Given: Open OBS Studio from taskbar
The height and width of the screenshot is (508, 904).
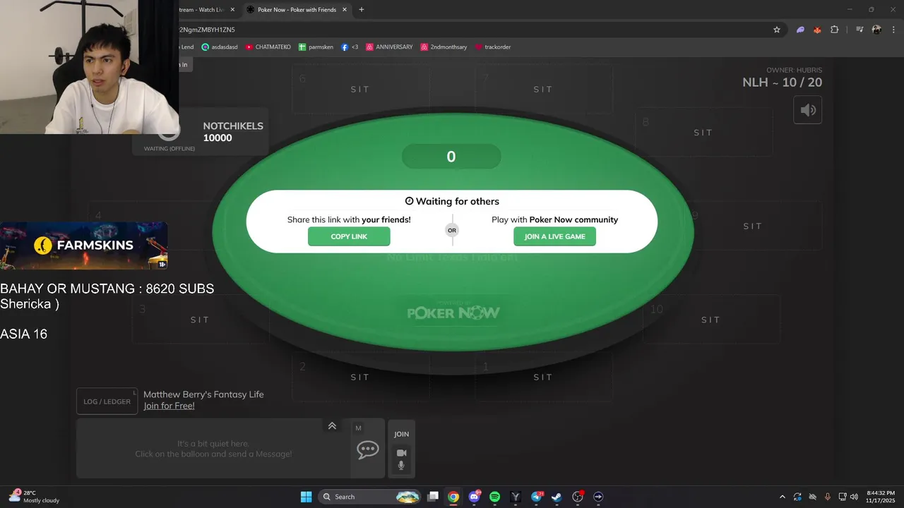Looking at the screenshot, I should point(578,497).
